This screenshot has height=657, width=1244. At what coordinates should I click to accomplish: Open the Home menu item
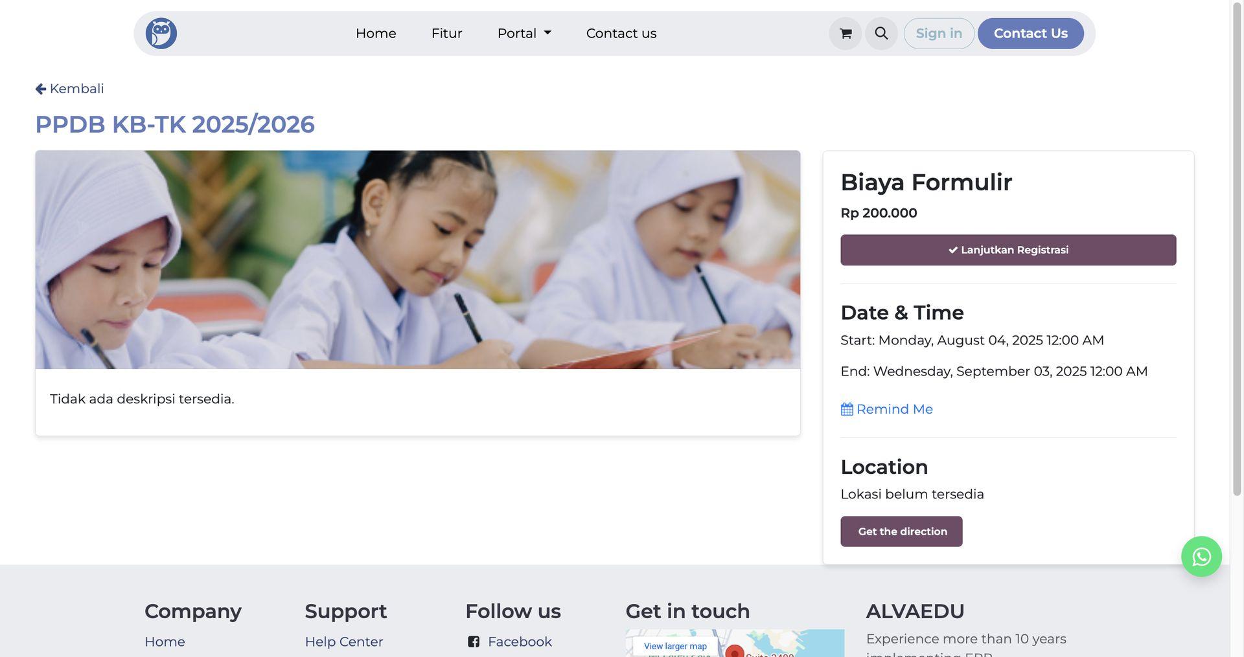[x=376, y=33]
